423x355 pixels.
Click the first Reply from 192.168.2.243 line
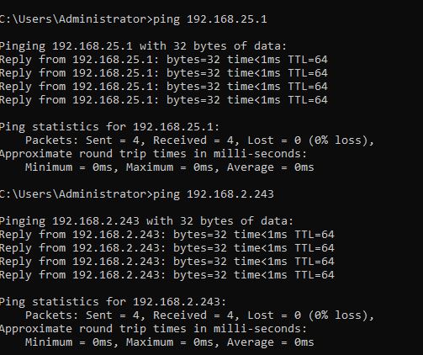click(x=167, y=235)
